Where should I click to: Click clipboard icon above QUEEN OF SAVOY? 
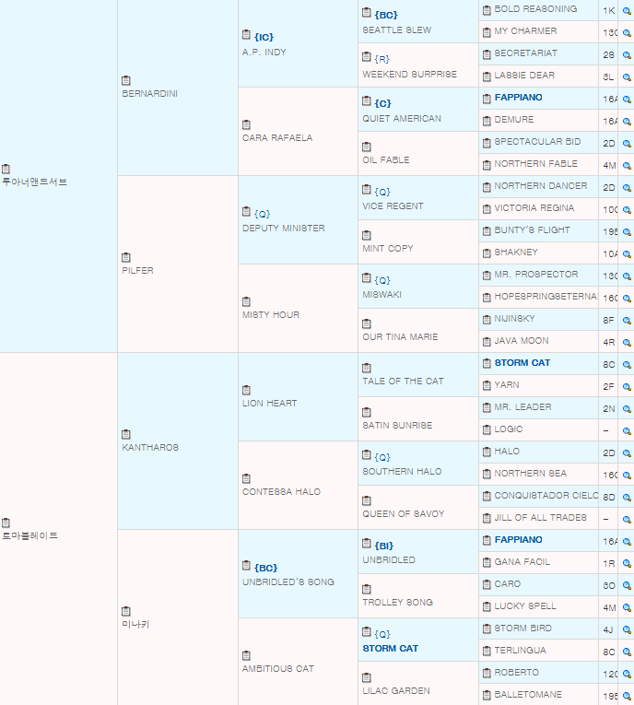pos(367,500)
